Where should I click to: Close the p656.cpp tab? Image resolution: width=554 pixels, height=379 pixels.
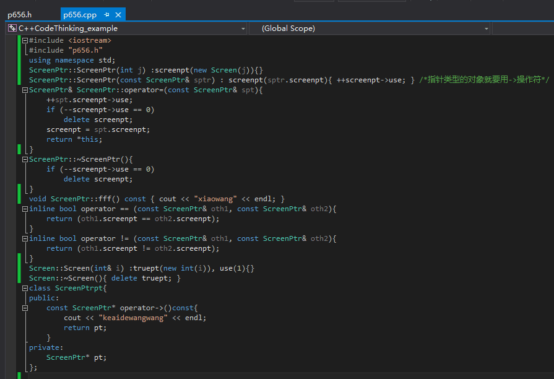(x=118, y=14)
